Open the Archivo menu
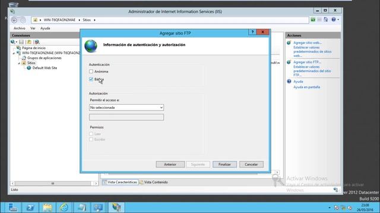Screen dimensions: 380x213 pyautogui.click(x=20, y=28)
